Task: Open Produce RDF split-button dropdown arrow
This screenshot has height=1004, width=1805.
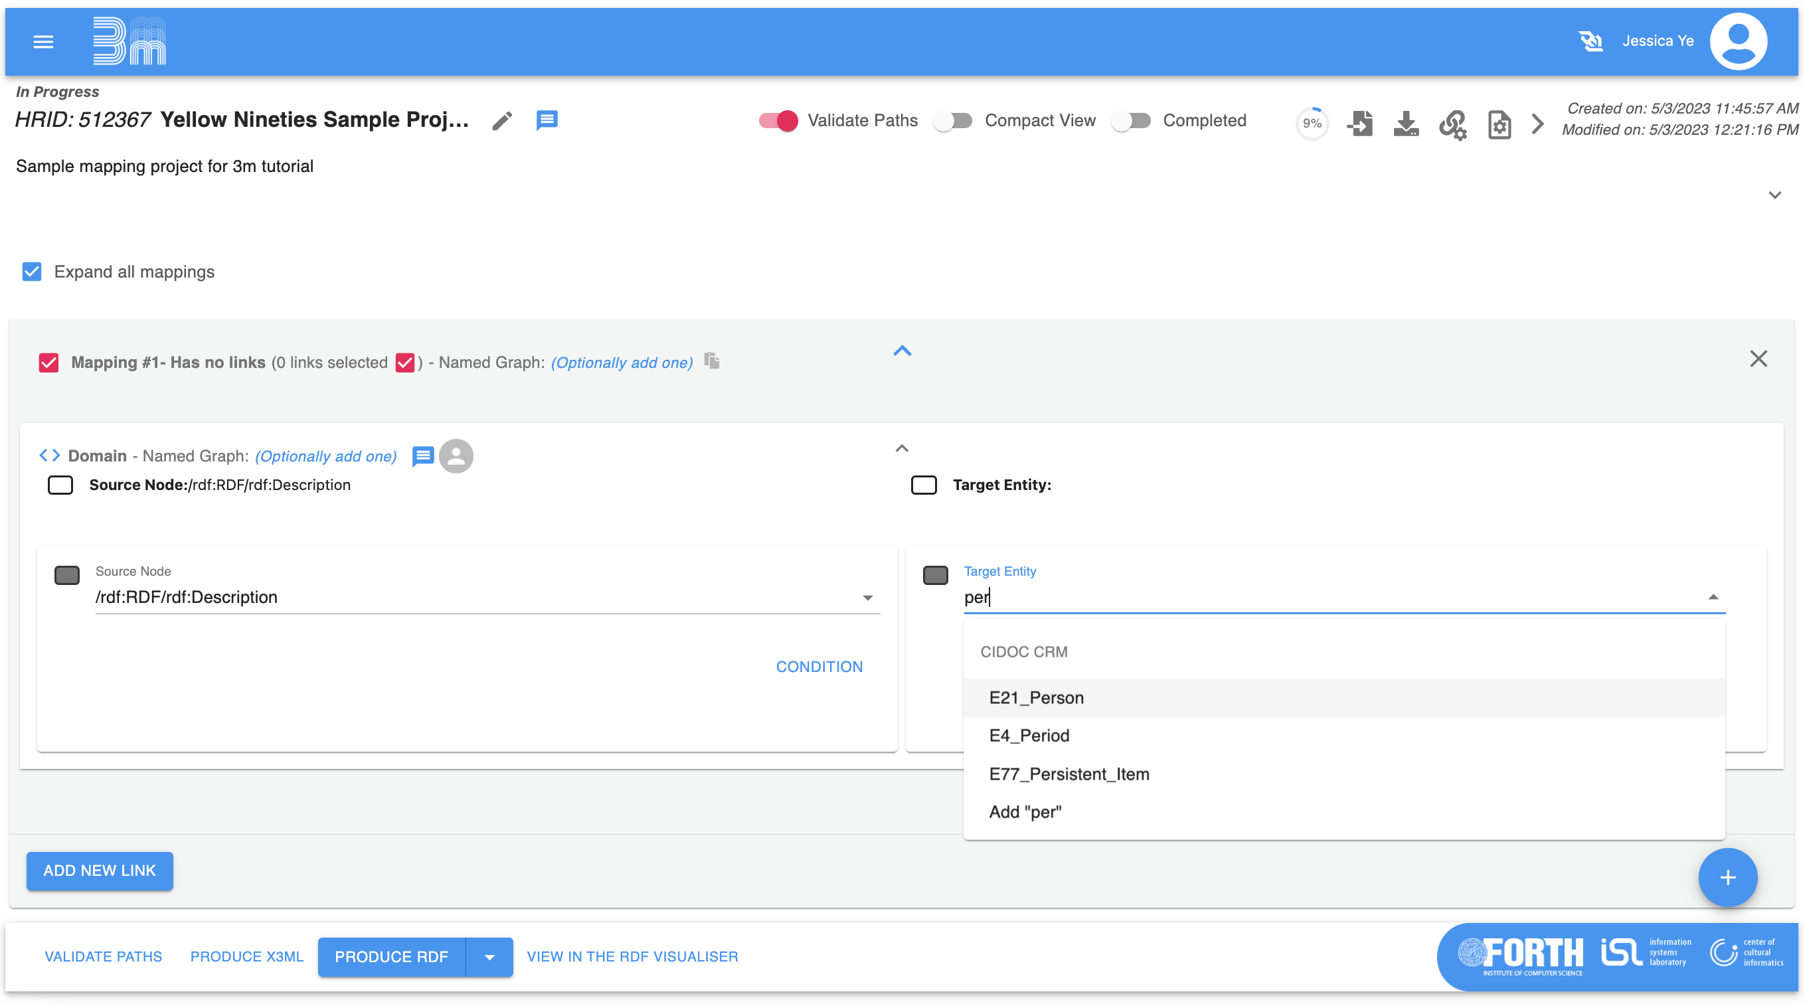Action: [489, 957]
